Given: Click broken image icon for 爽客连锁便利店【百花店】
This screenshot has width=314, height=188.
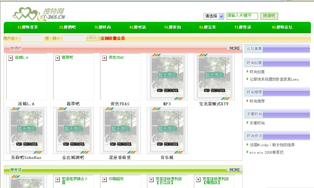Looking at the screenshot, I should (151, 180).
